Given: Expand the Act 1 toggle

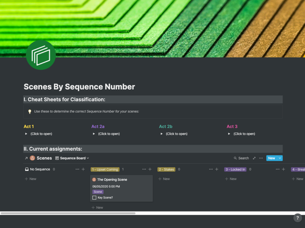Looking at the screenshot, I should [x=26, y=134].
